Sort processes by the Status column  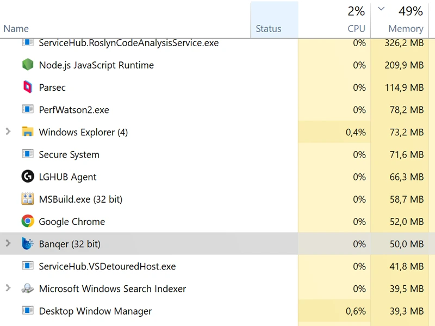268,29
